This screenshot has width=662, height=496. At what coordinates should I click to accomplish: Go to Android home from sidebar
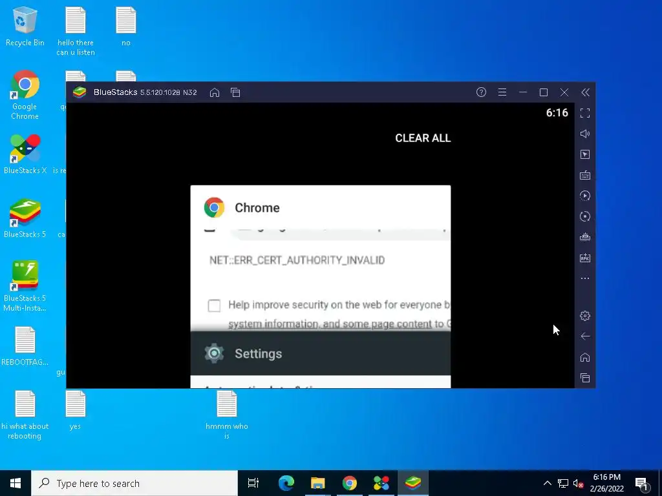click(x=584, y=357)
